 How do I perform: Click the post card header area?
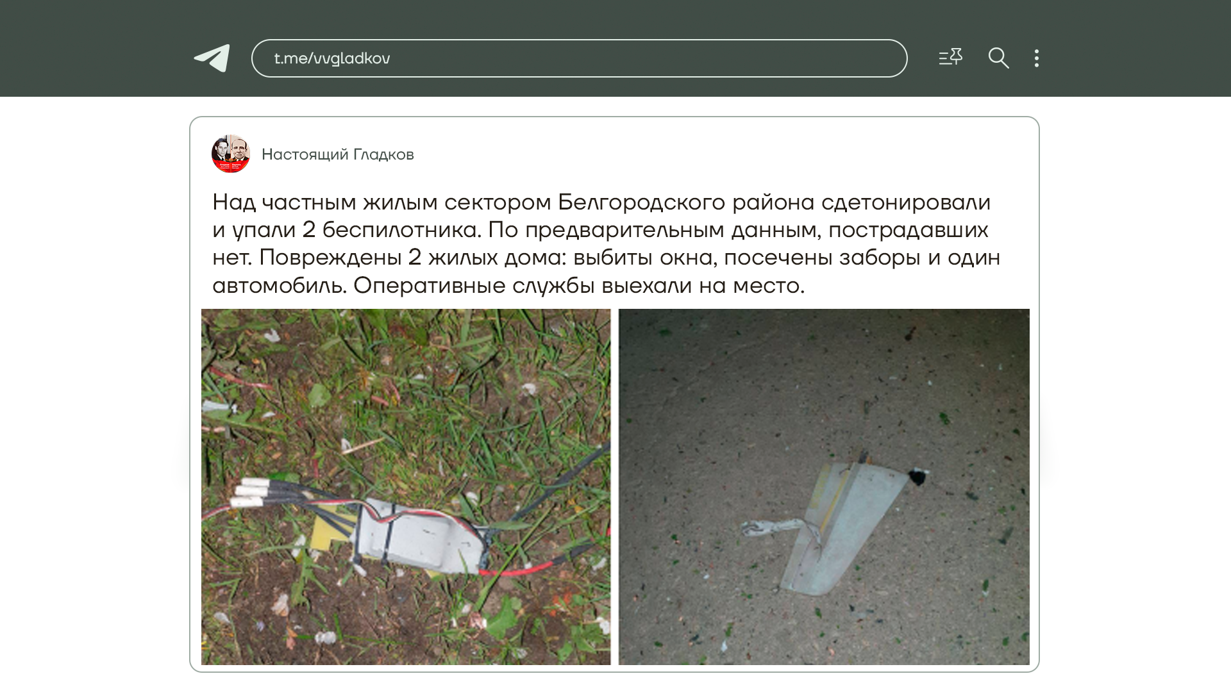coord(614,154)
